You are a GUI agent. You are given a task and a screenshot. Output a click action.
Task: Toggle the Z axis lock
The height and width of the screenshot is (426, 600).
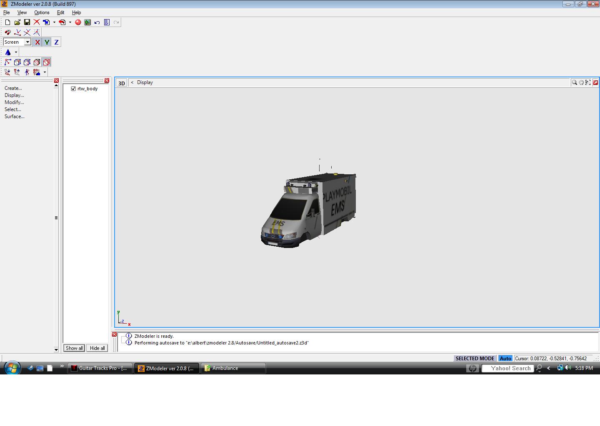pyautogui.click(x=56, y=42)
